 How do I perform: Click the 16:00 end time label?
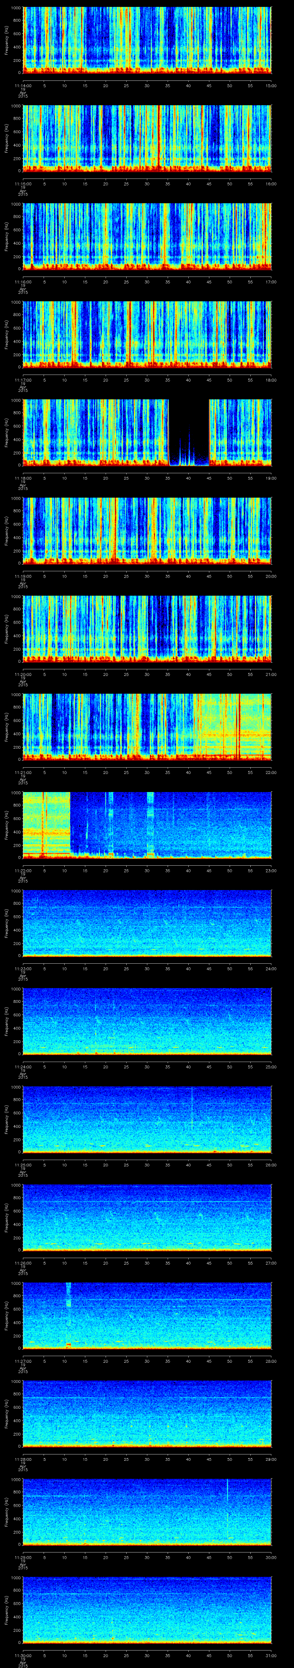[271, 184]
